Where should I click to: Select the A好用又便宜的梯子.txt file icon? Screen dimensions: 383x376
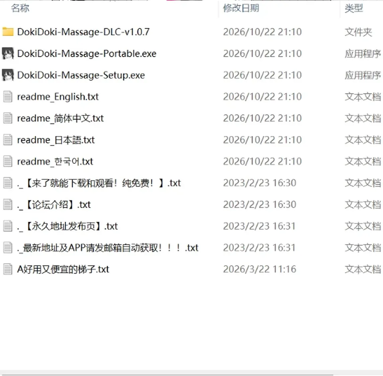tap(8, 269)
